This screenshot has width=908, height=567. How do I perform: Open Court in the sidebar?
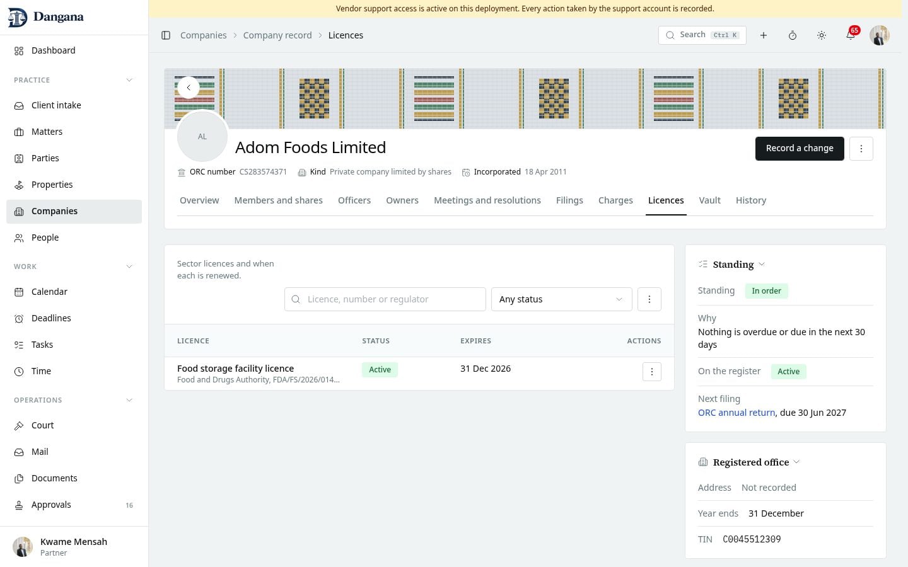pos(74,425)
